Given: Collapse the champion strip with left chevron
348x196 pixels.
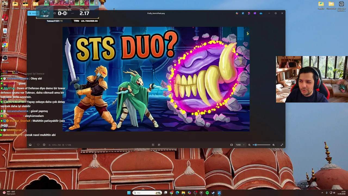Looking at the screenshot, I should point(97,3).
